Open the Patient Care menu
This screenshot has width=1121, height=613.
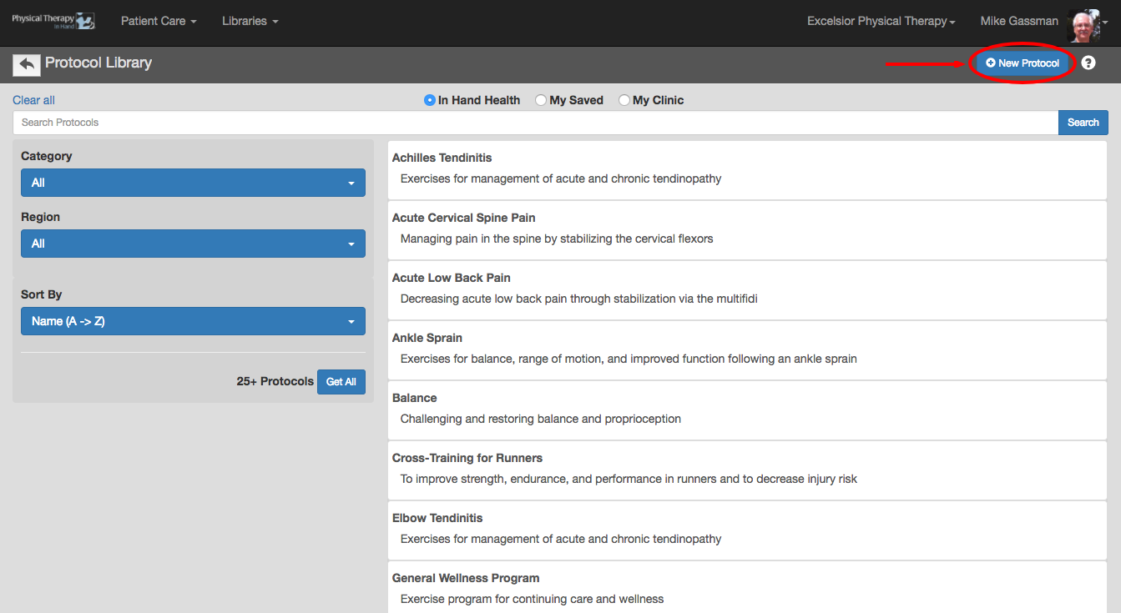(x=159, y=21)
